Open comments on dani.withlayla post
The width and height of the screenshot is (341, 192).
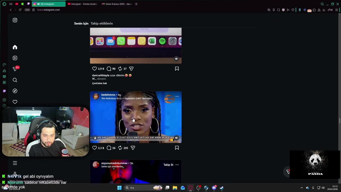pos(109,69)
